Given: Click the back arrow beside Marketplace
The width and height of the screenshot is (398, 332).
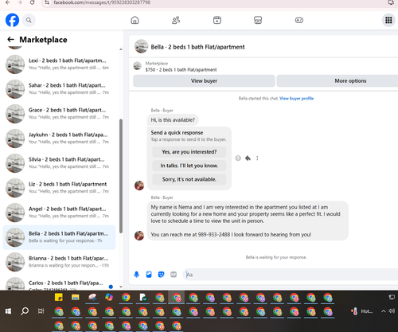Looking at the screenshot, I should pyautogui.click(x=10, y=40).
